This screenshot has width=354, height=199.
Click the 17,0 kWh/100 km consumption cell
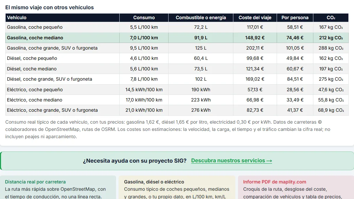click(x=144, y=100)
